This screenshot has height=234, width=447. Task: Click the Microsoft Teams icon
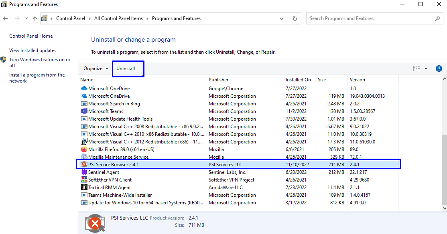pyautogui.click(x=84, y=111)
